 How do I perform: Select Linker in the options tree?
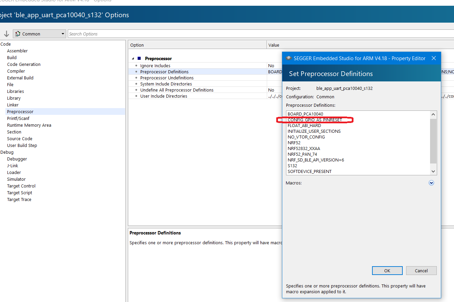(x=13, y=105)
